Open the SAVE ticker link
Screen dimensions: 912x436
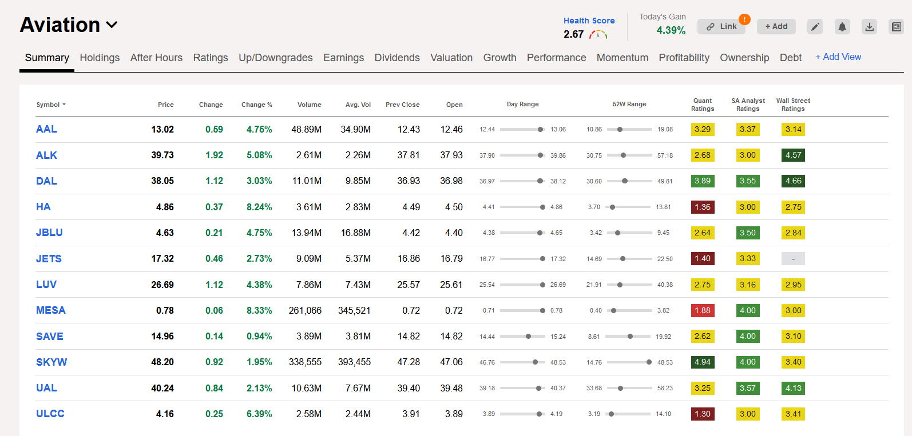50,337
